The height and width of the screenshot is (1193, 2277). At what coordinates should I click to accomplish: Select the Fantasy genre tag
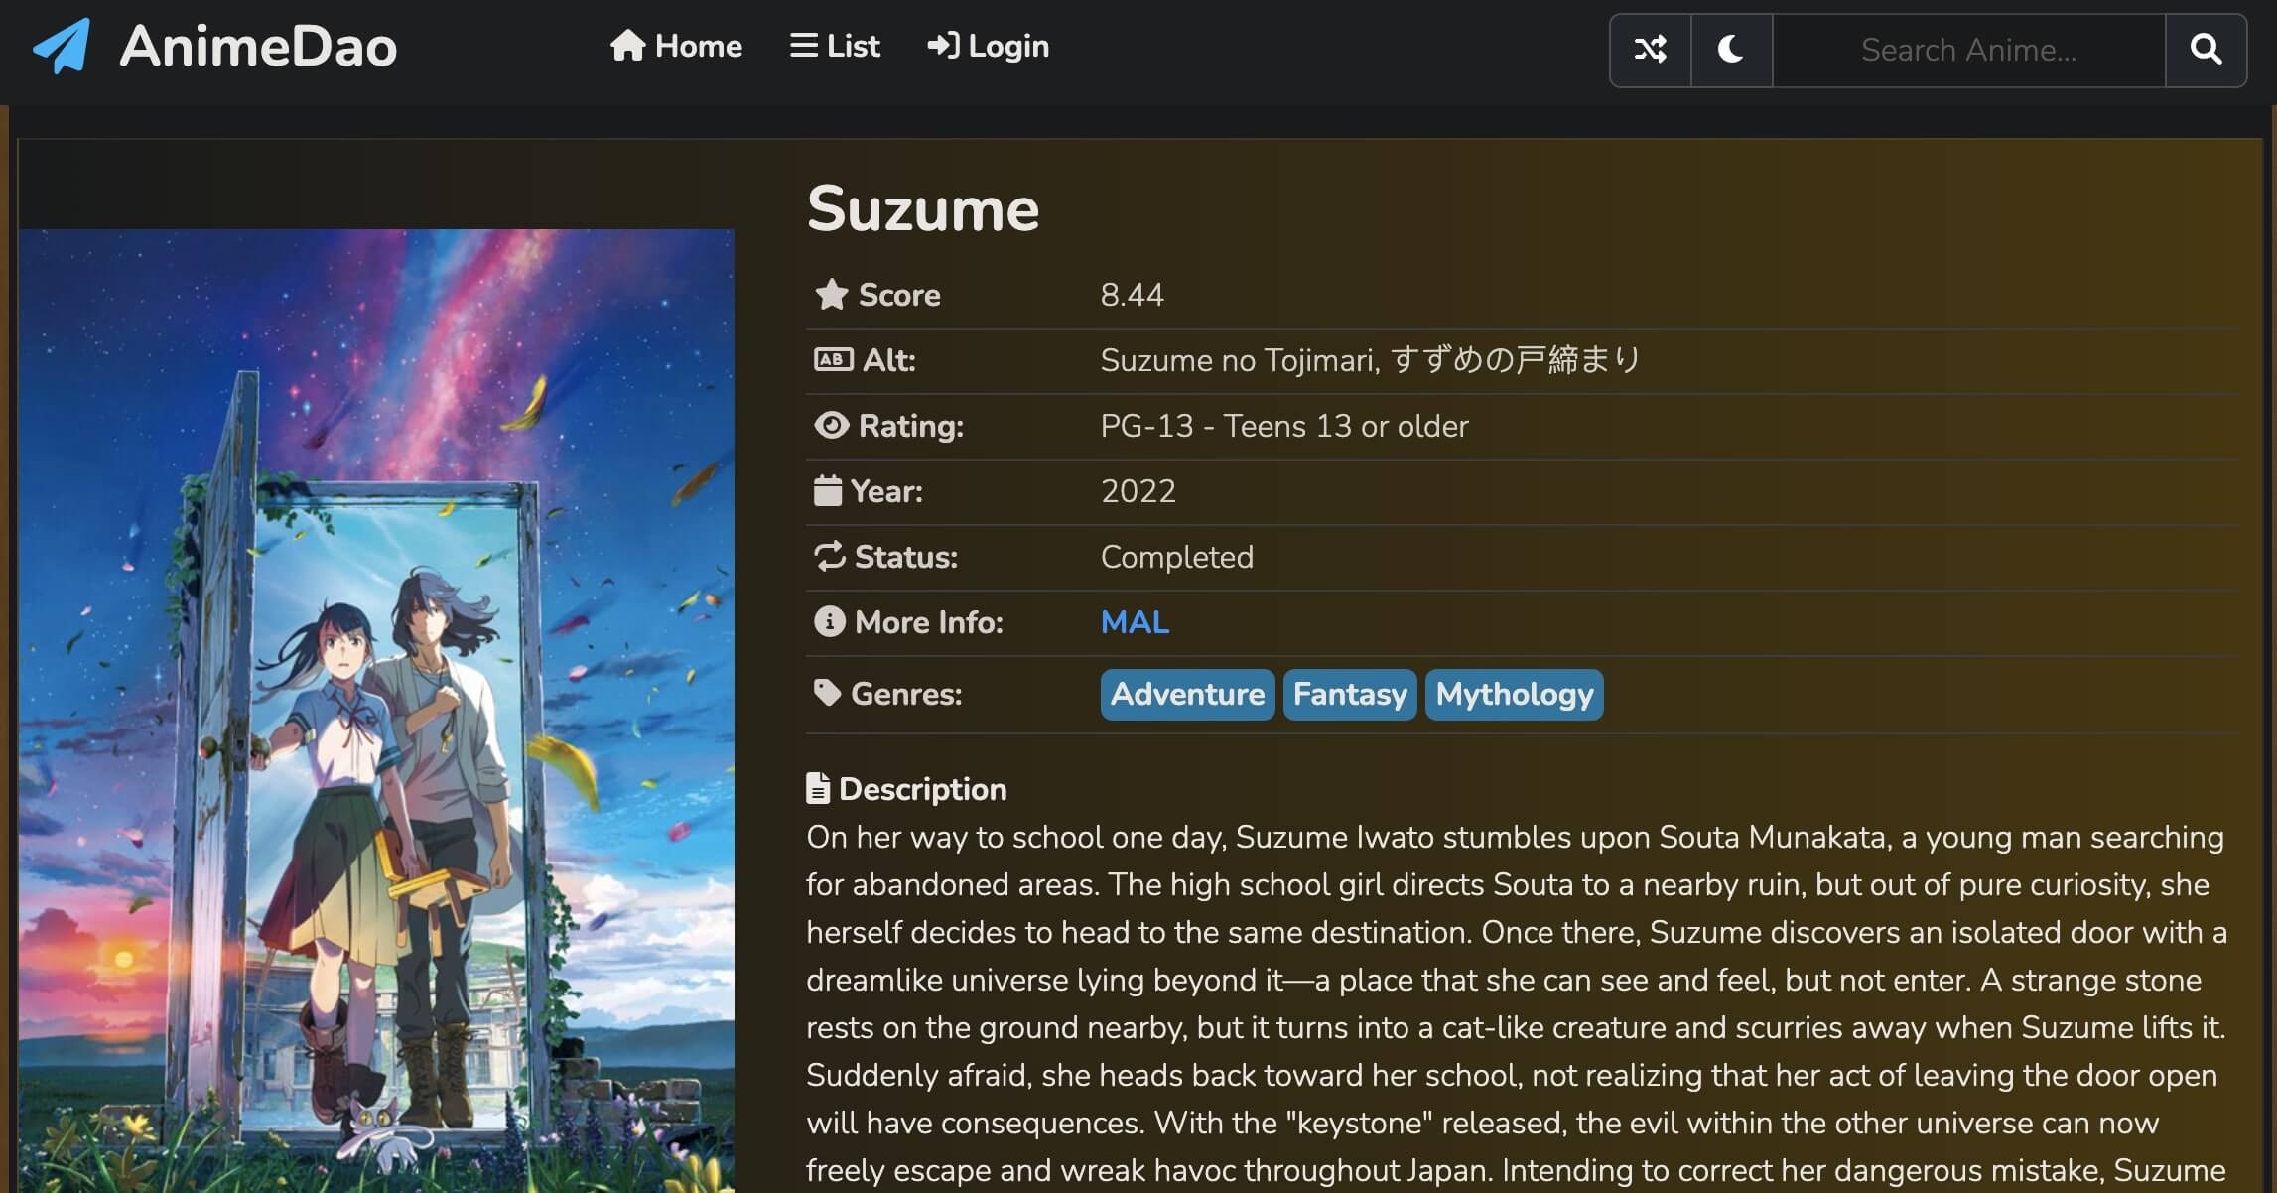pyautogui.click(x=1349, y=694)
